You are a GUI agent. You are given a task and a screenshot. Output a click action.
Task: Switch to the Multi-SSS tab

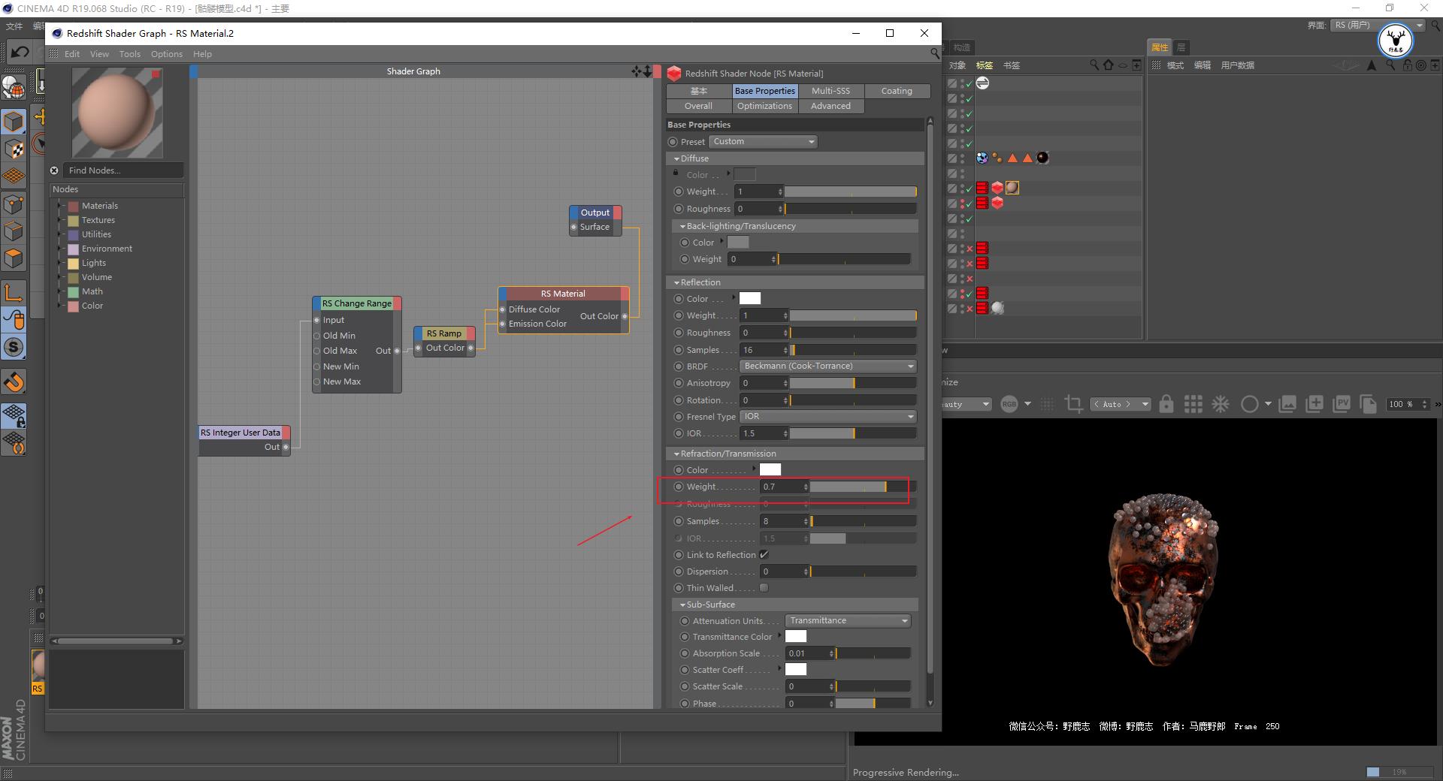click(x=830, y=91)
